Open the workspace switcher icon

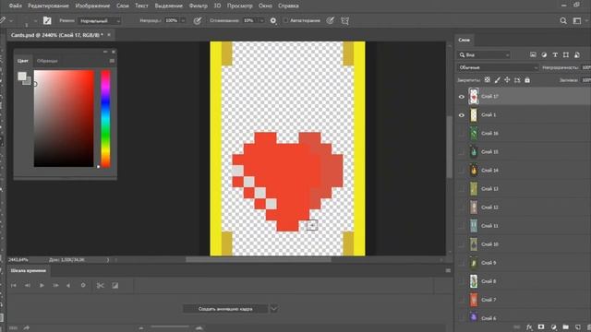pyautogui.click(x=576, y=20)
